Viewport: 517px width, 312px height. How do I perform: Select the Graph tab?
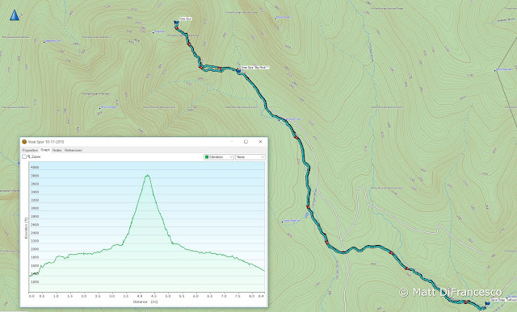[x=45, y=150]
